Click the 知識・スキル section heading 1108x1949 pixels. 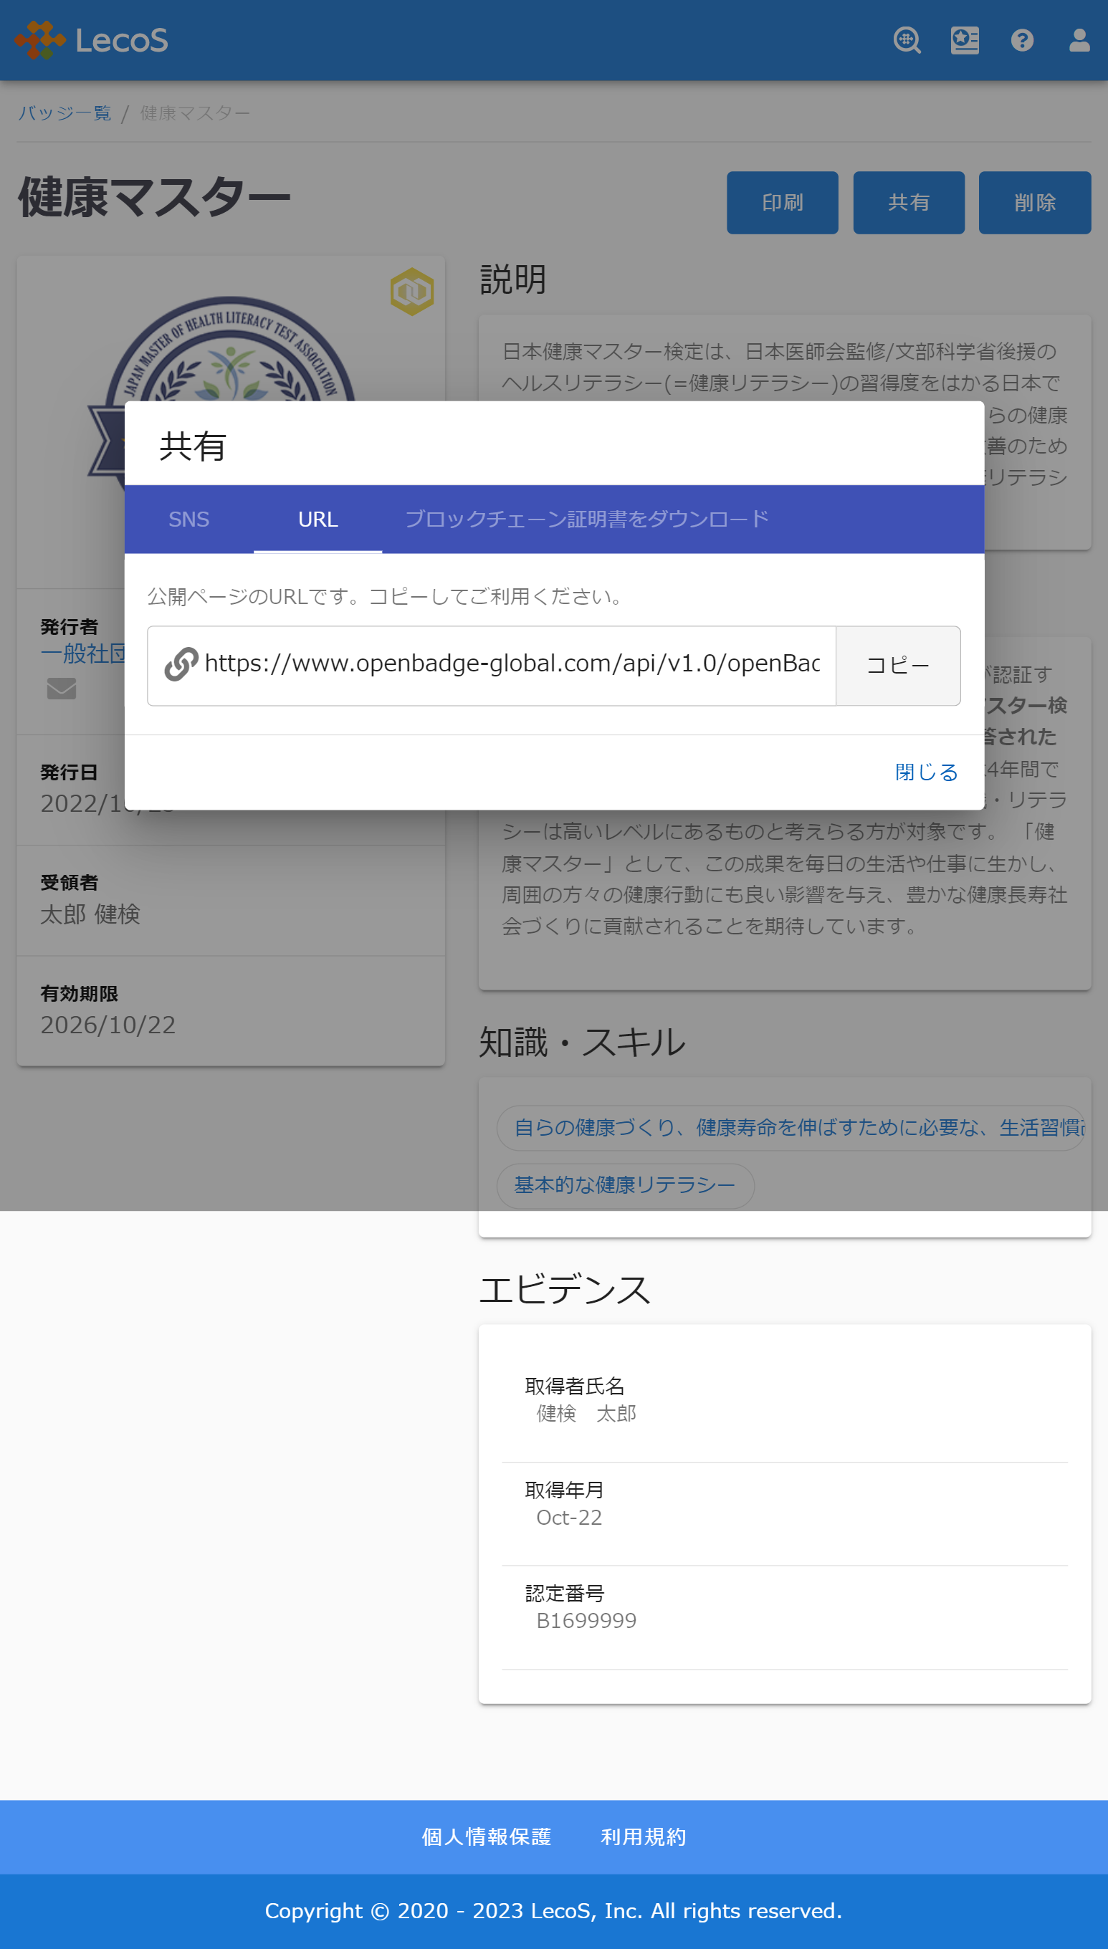pyautogui.click(x=582, y=1041)
